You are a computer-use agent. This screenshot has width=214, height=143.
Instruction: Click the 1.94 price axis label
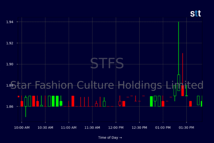[10, 22]
